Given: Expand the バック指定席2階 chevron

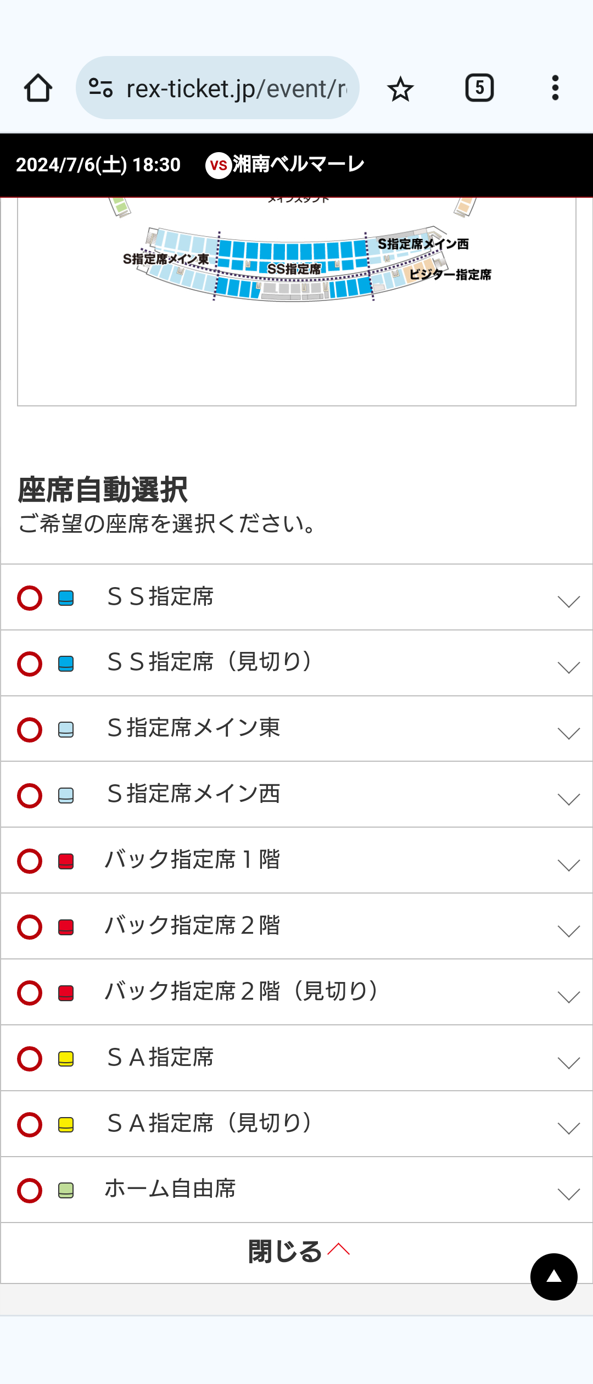Looking at the screenshot, I should 569,931.
